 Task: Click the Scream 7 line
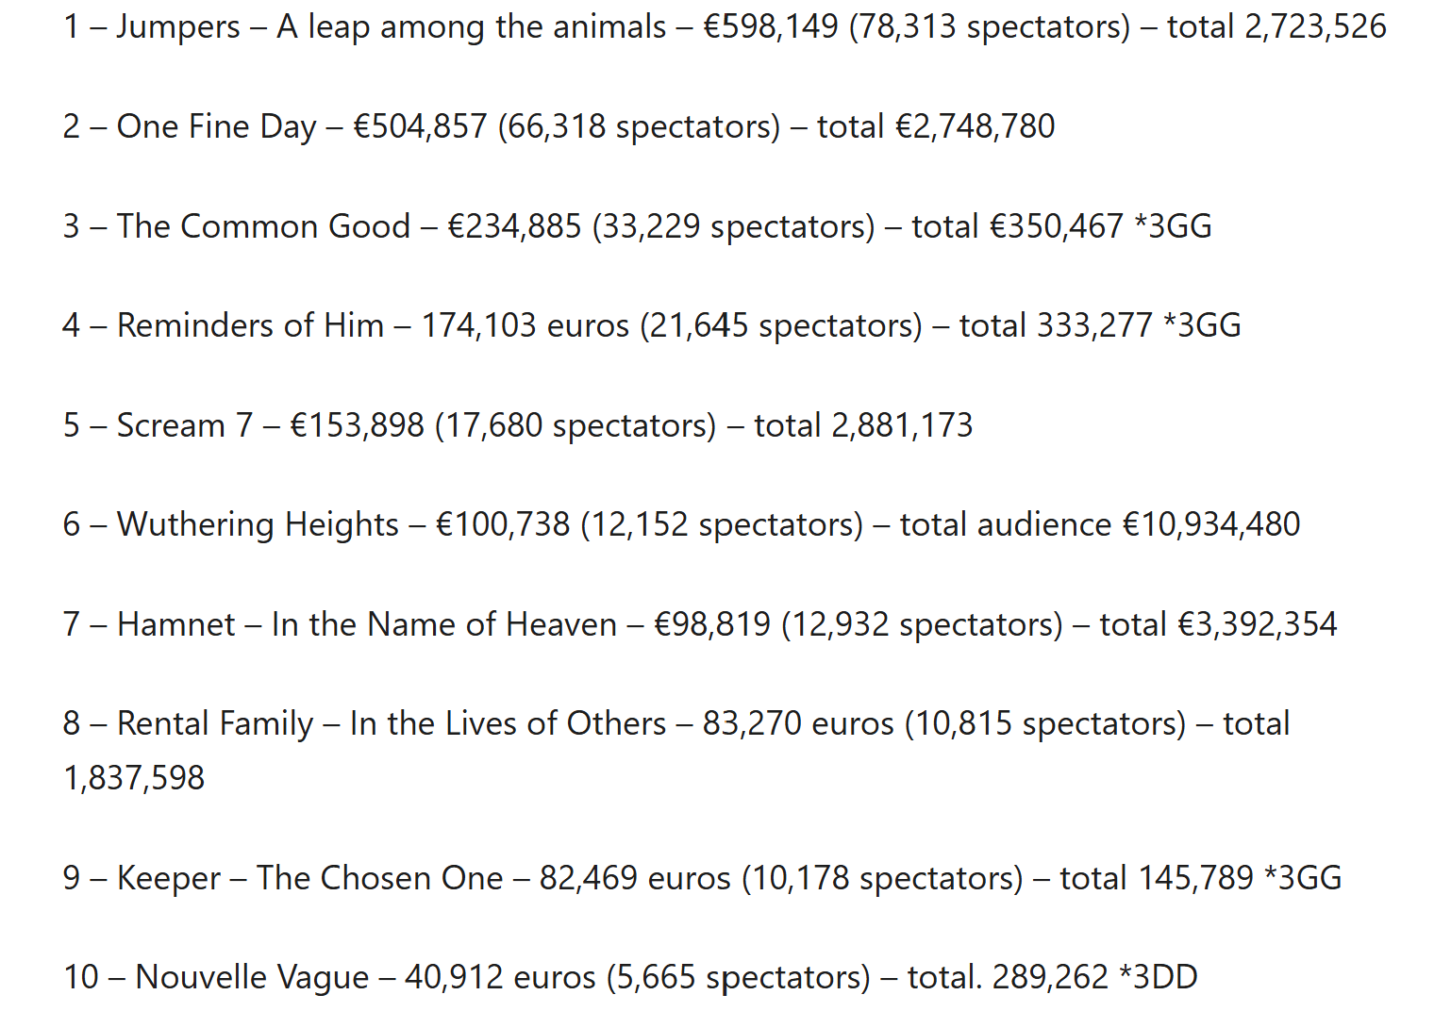tap(184, 425)
